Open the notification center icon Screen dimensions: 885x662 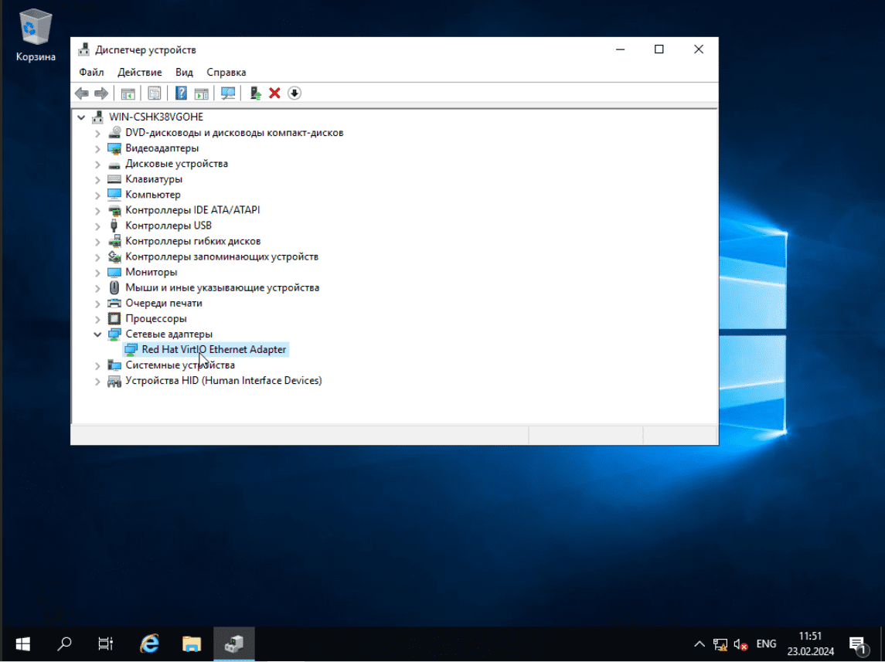point(857,644)
